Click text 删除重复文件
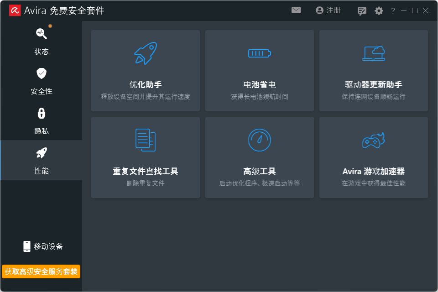438x292 pixels. click(146, 183)
